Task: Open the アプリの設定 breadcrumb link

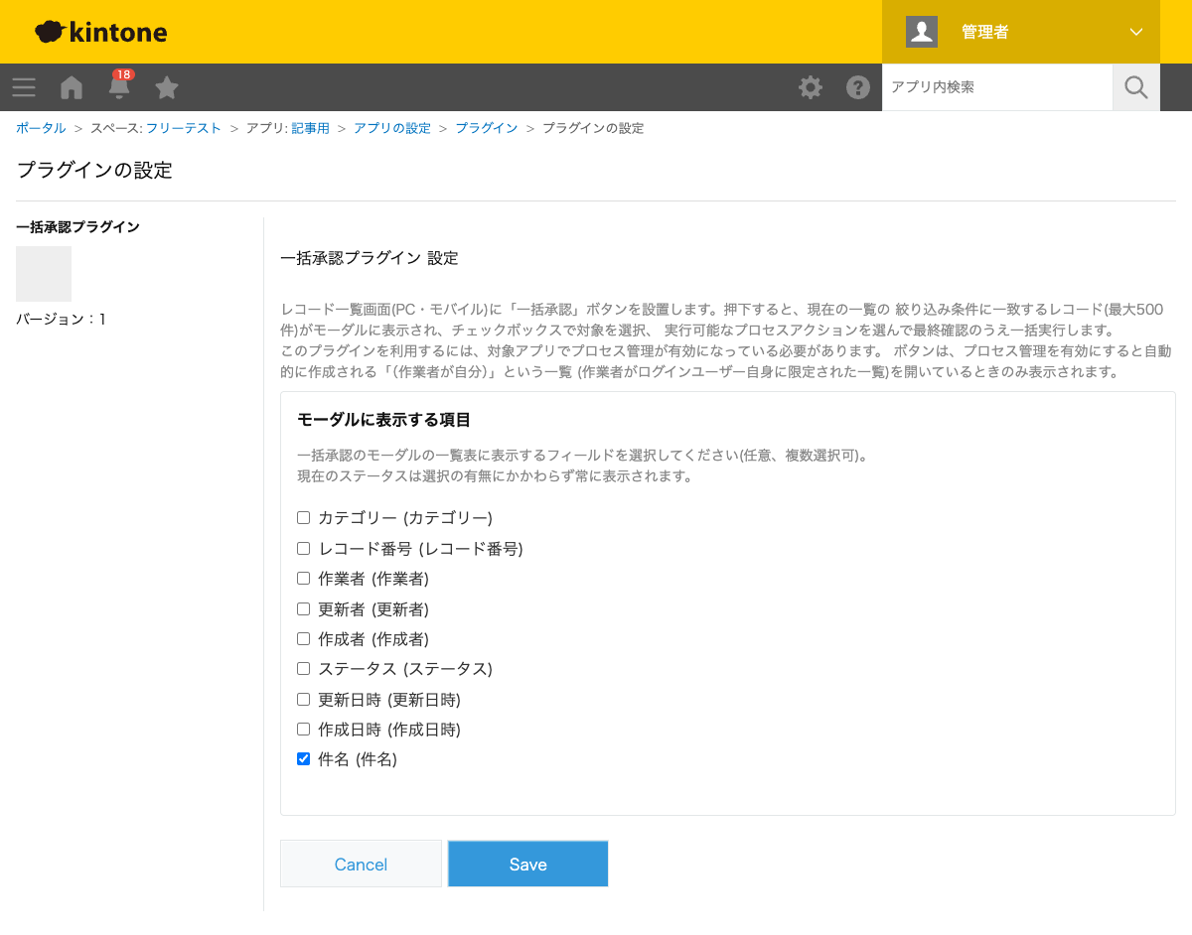Action: (x=392, y=128)
